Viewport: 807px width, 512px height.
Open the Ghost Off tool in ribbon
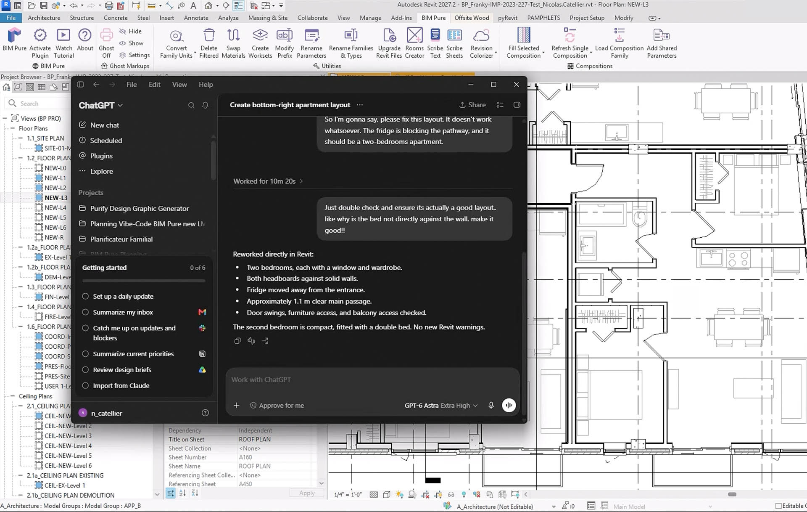click(x=106, y=43)
